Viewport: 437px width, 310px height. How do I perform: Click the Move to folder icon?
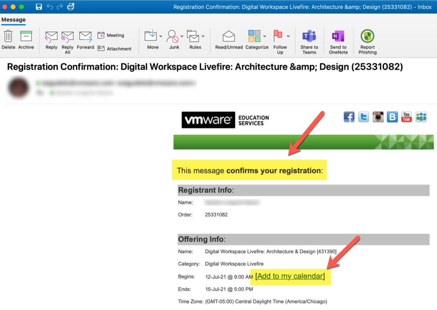151,36
